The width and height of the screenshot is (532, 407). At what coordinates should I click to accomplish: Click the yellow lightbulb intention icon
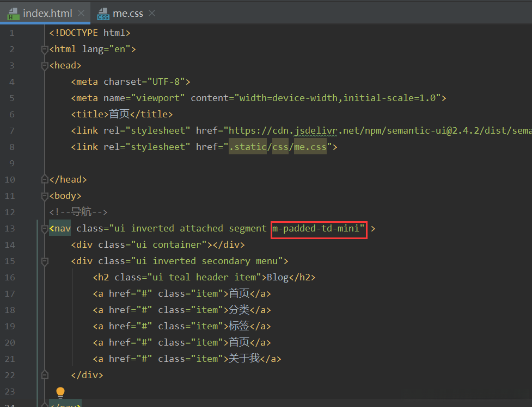(60, 392)
